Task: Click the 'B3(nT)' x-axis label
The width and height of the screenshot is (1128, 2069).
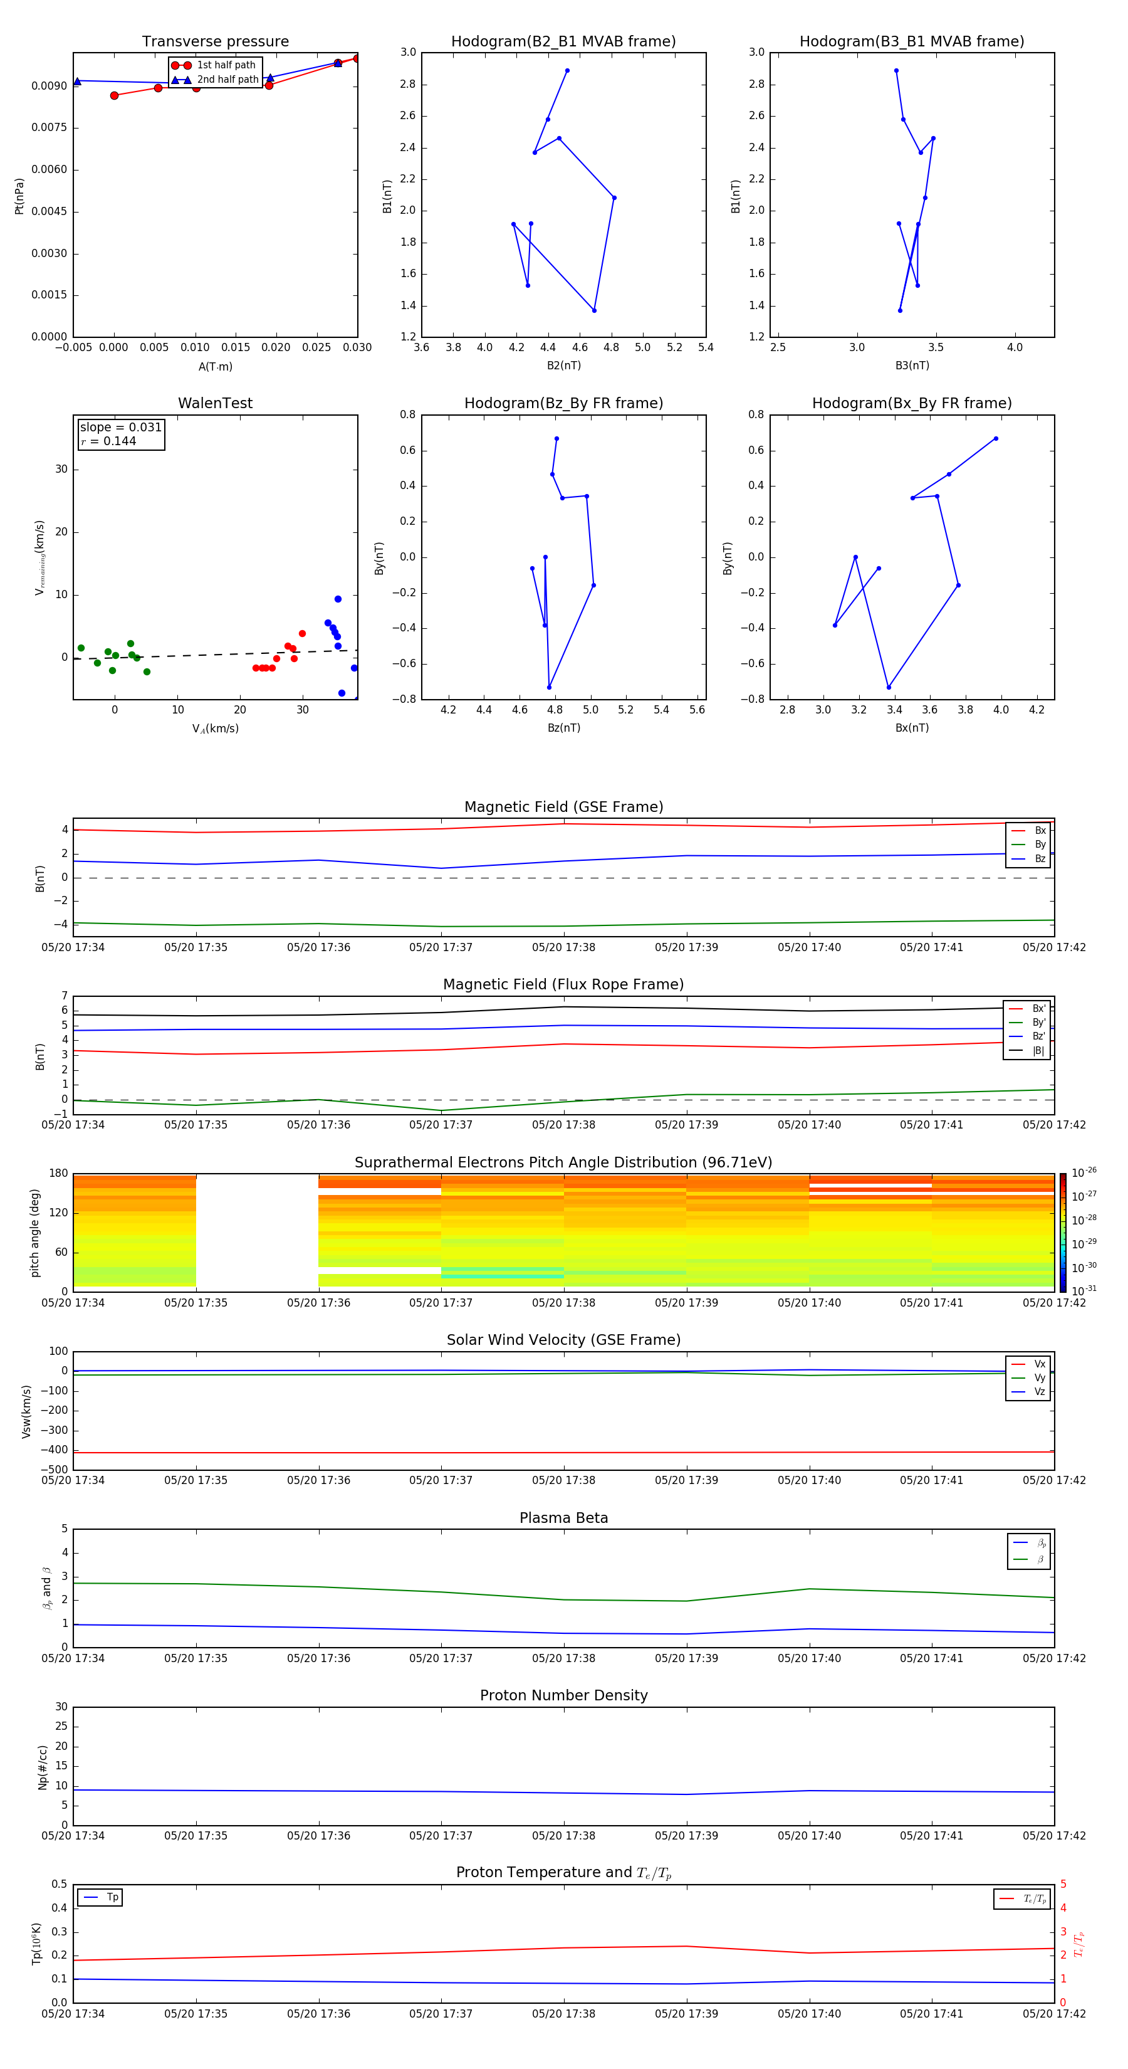Action: click(912, 366)
